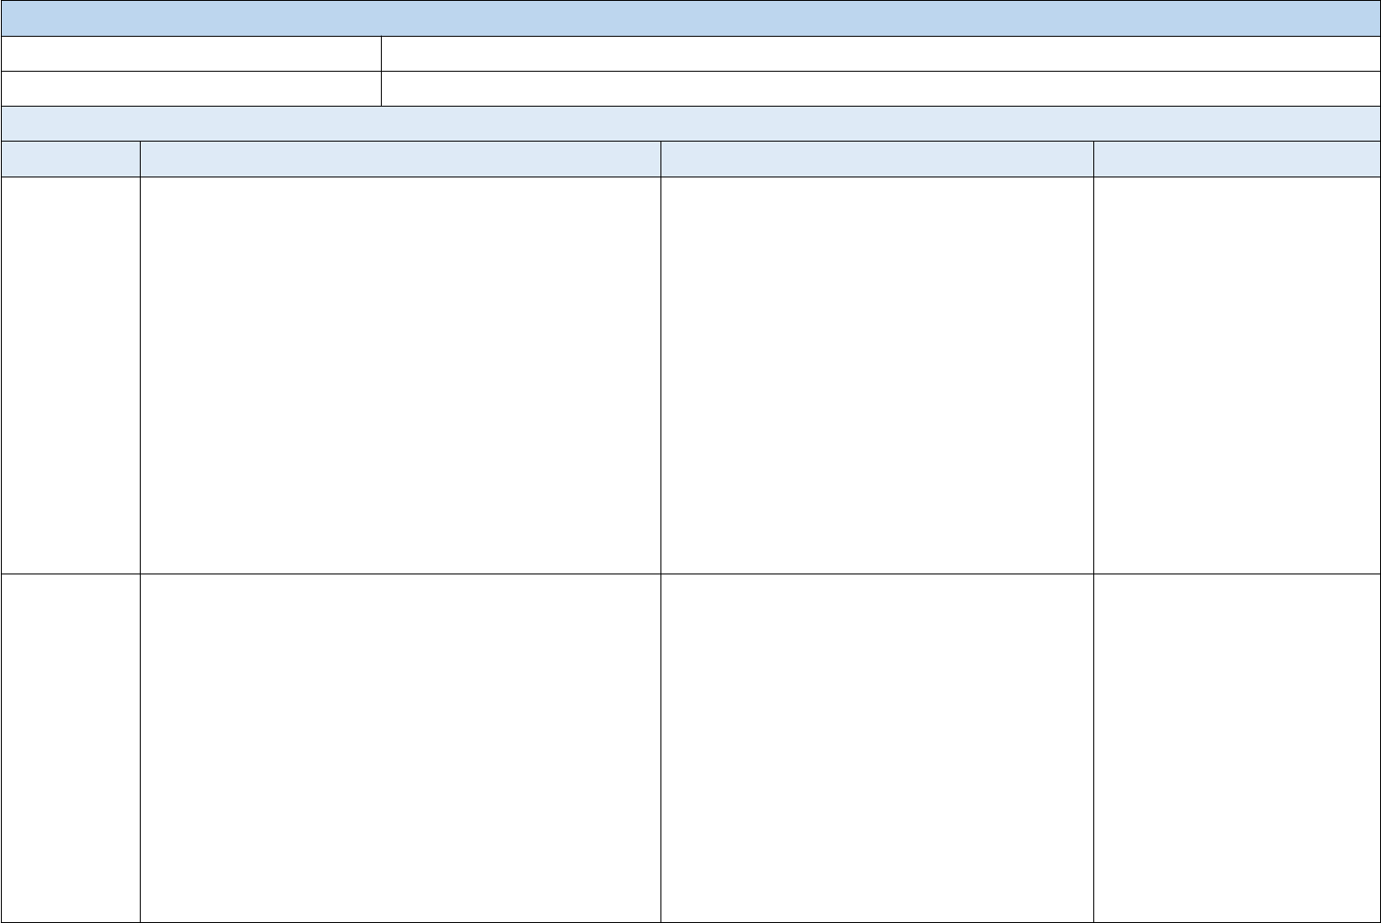Click the fourth column header cell
The height and width of the screenshot is (923, 1381).
tap(1237, 159)
